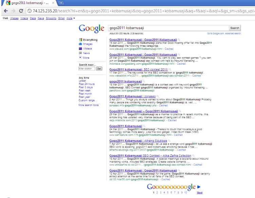Open the 'SEO contest 2011!' result

[139, 70]
